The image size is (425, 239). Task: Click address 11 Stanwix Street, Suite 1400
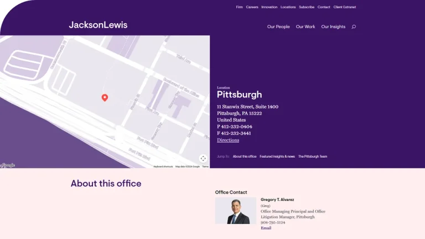click(247, 106)
